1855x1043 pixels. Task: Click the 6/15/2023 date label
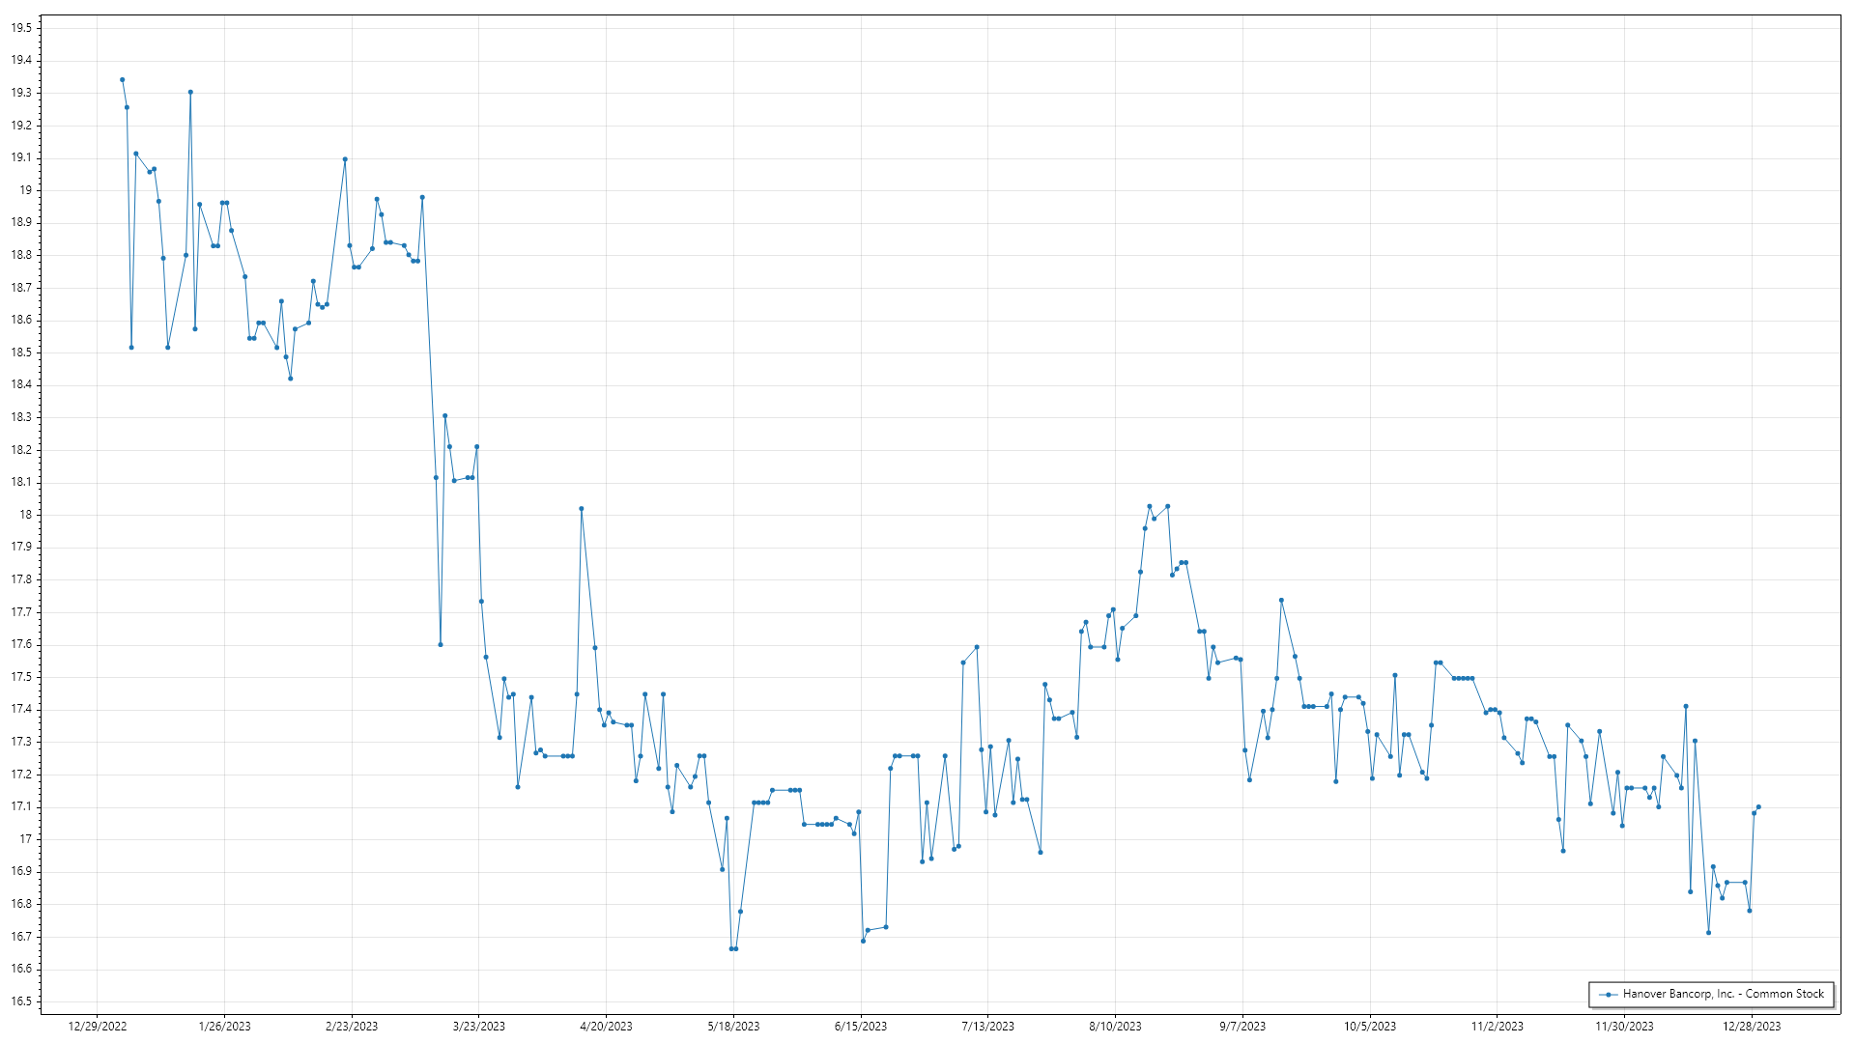point(861,1026)
